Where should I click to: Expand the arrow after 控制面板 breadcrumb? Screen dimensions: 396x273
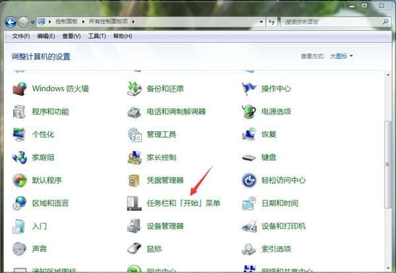(83, 22)
